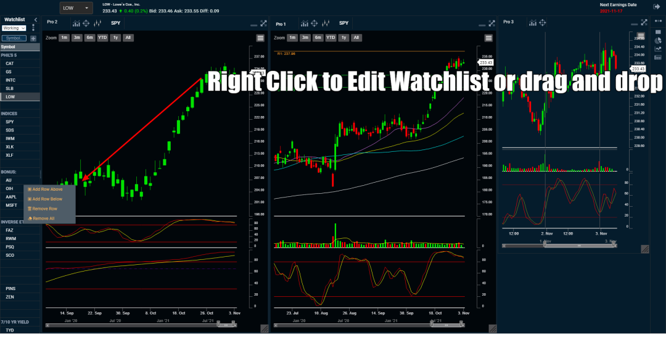
Task: Click Pro 2 navigator range slider handle
Action: (226, 325)
